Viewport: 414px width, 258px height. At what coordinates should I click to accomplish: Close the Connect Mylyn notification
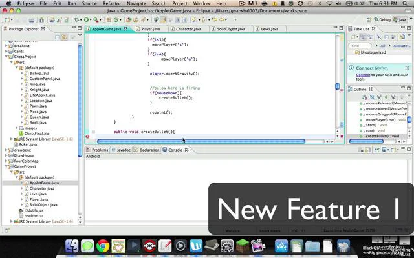(x=407, y=68)
